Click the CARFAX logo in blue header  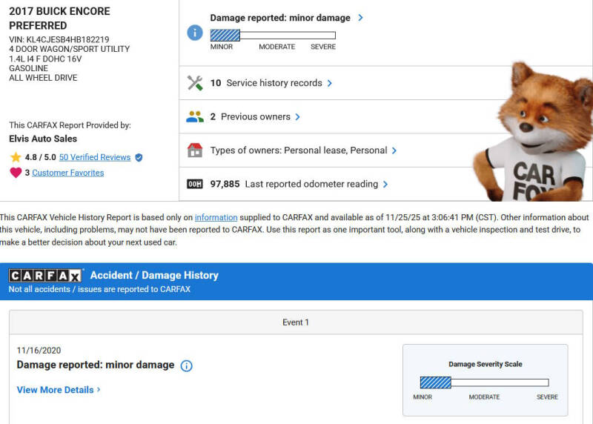(46, 276)
